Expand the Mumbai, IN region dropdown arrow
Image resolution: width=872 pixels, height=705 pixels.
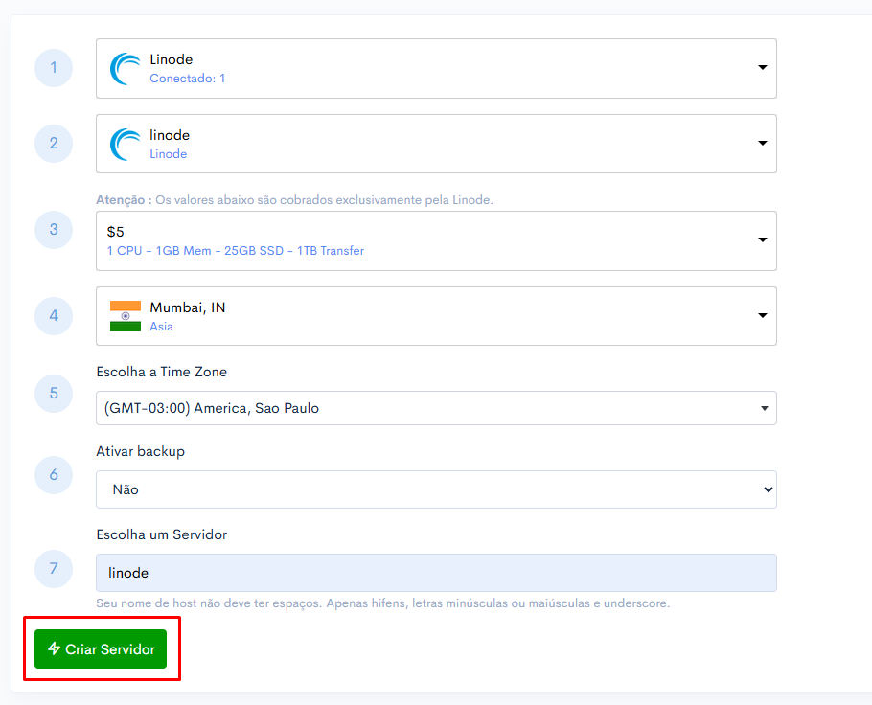click(763, 315)
